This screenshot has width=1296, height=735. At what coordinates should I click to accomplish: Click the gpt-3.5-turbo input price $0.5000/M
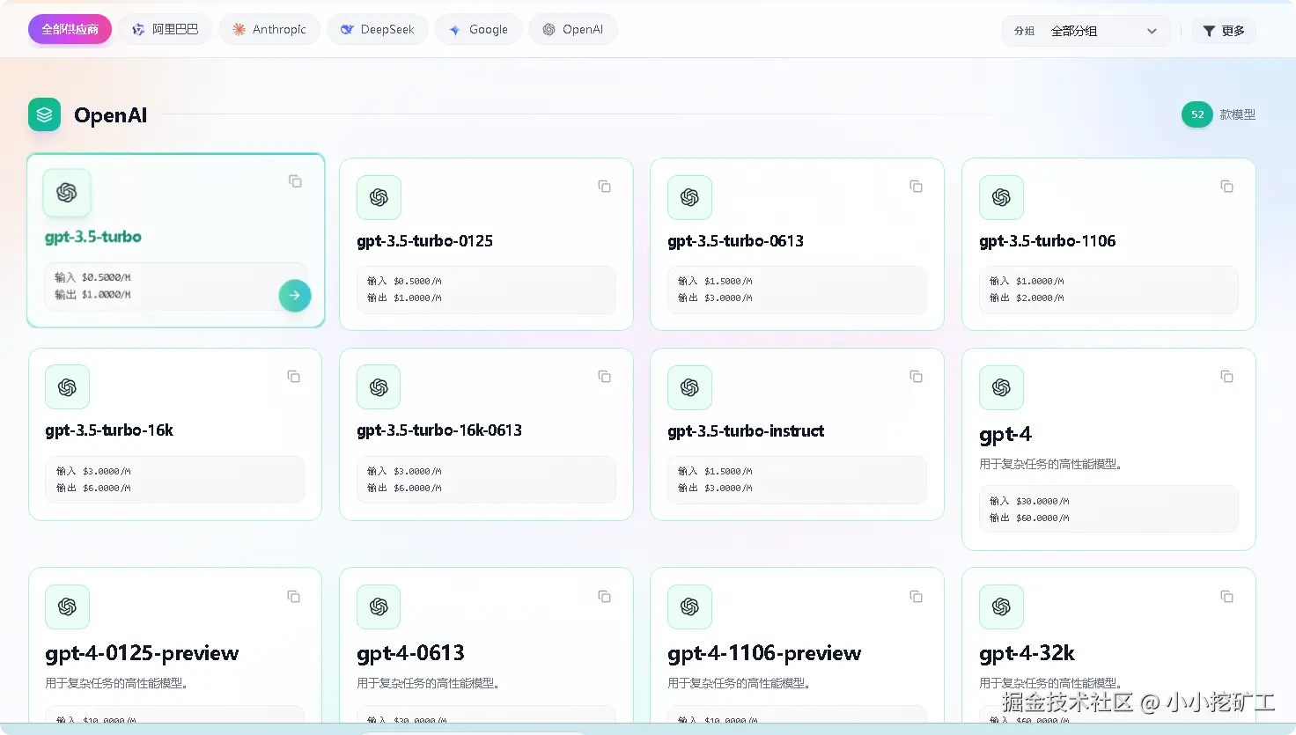click(107, 277)
